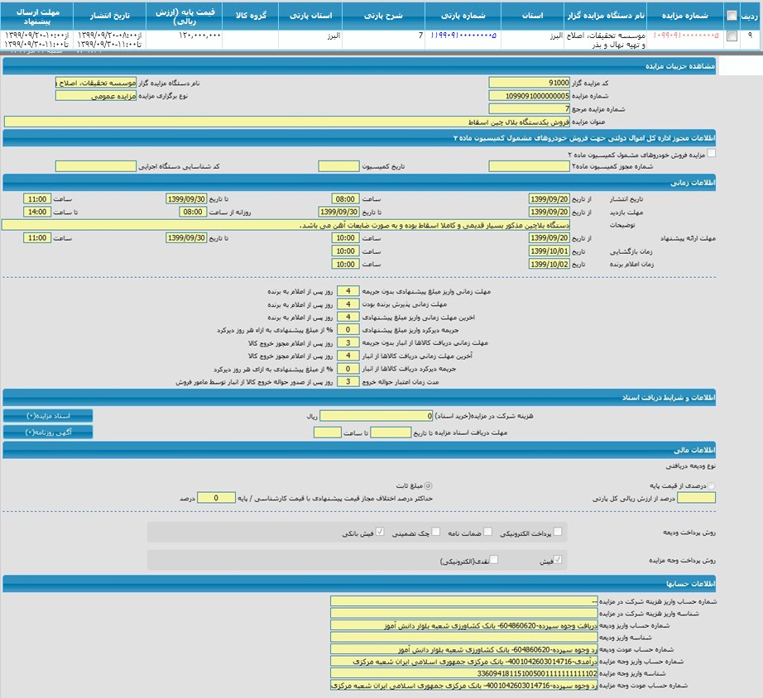Check the 'نقدی(الکترونیکی)' payment option
The width and height of the screenshot is (763, 698).
coord(495,560)
